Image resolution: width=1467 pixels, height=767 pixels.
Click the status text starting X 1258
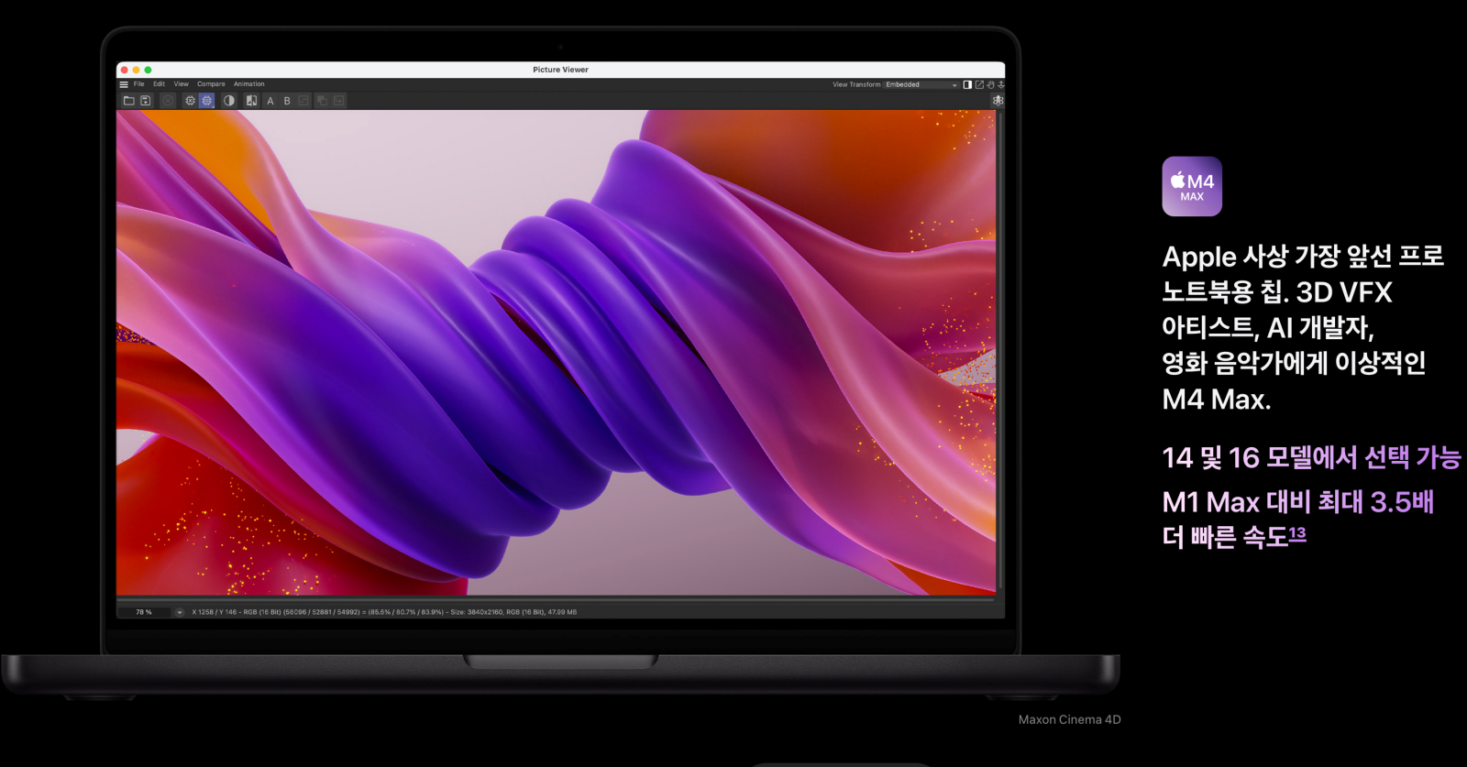pos(384,612)
